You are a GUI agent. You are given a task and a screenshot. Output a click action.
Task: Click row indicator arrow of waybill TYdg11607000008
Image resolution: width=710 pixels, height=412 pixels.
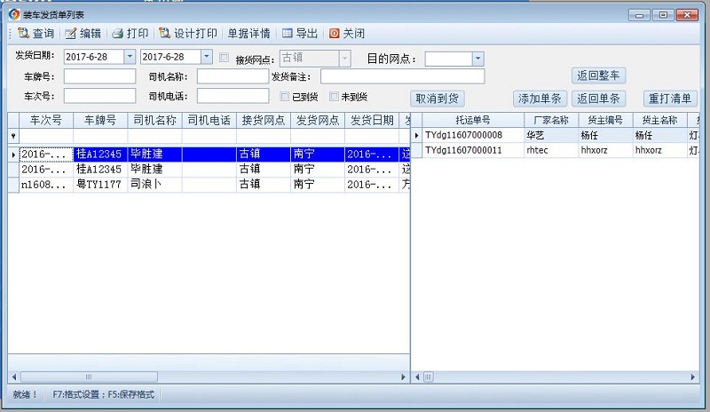(416, 135)
